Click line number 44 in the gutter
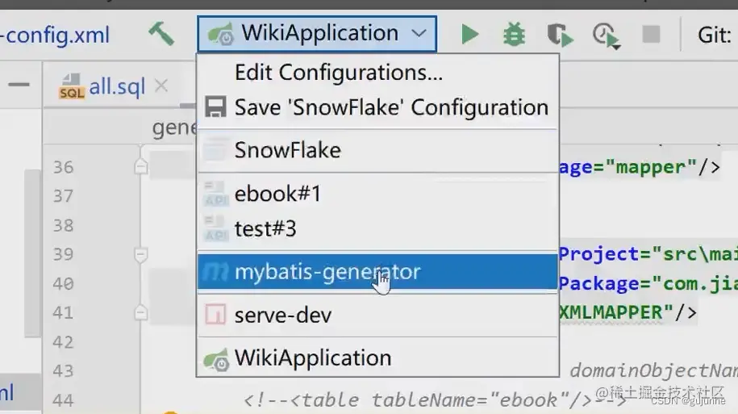Viewport: 738px width, 414px height. point(63,400)
